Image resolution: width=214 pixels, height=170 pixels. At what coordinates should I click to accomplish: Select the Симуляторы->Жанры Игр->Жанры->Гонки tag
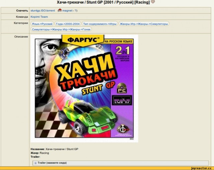(x=61, y=29)
